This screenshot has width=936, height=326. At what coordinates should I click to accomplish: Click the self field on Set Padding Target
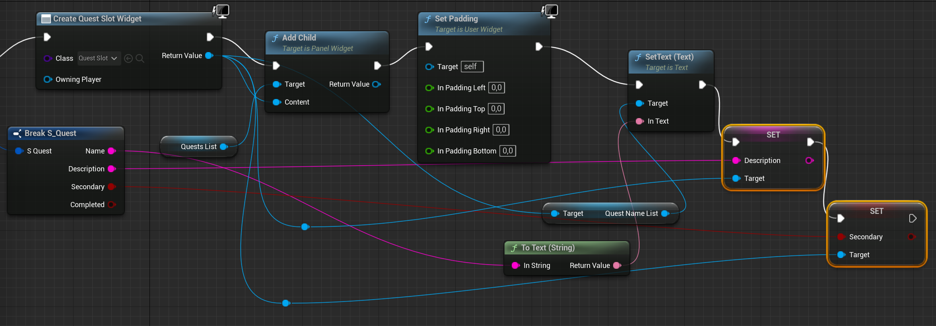click(472, 66)
